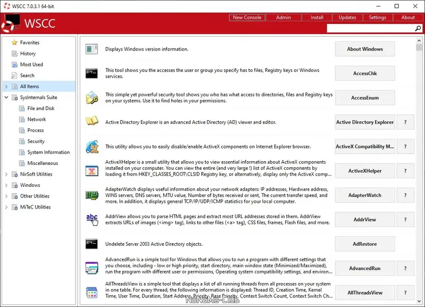Open the Updates menu item

(347, 17)
